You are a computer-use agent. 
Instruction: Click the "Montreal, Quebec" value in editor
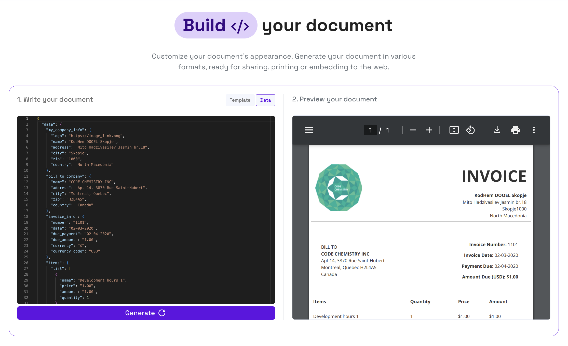point(89,194)
